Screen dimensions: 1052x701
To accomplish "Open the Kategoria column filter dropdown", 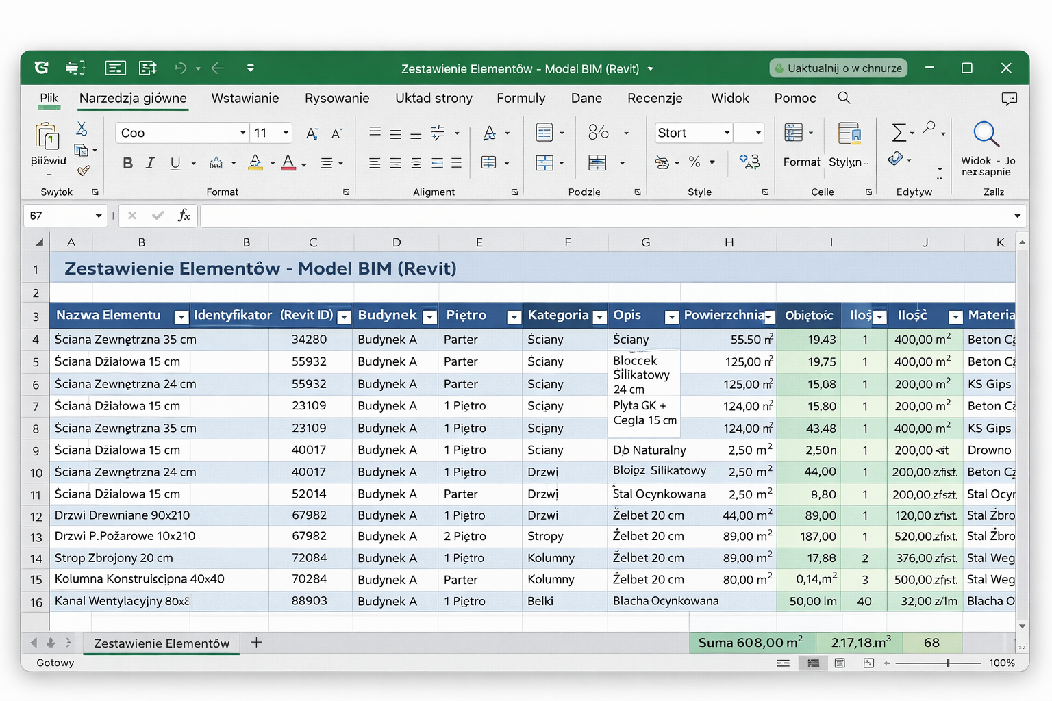I will [x=599, y=317].
